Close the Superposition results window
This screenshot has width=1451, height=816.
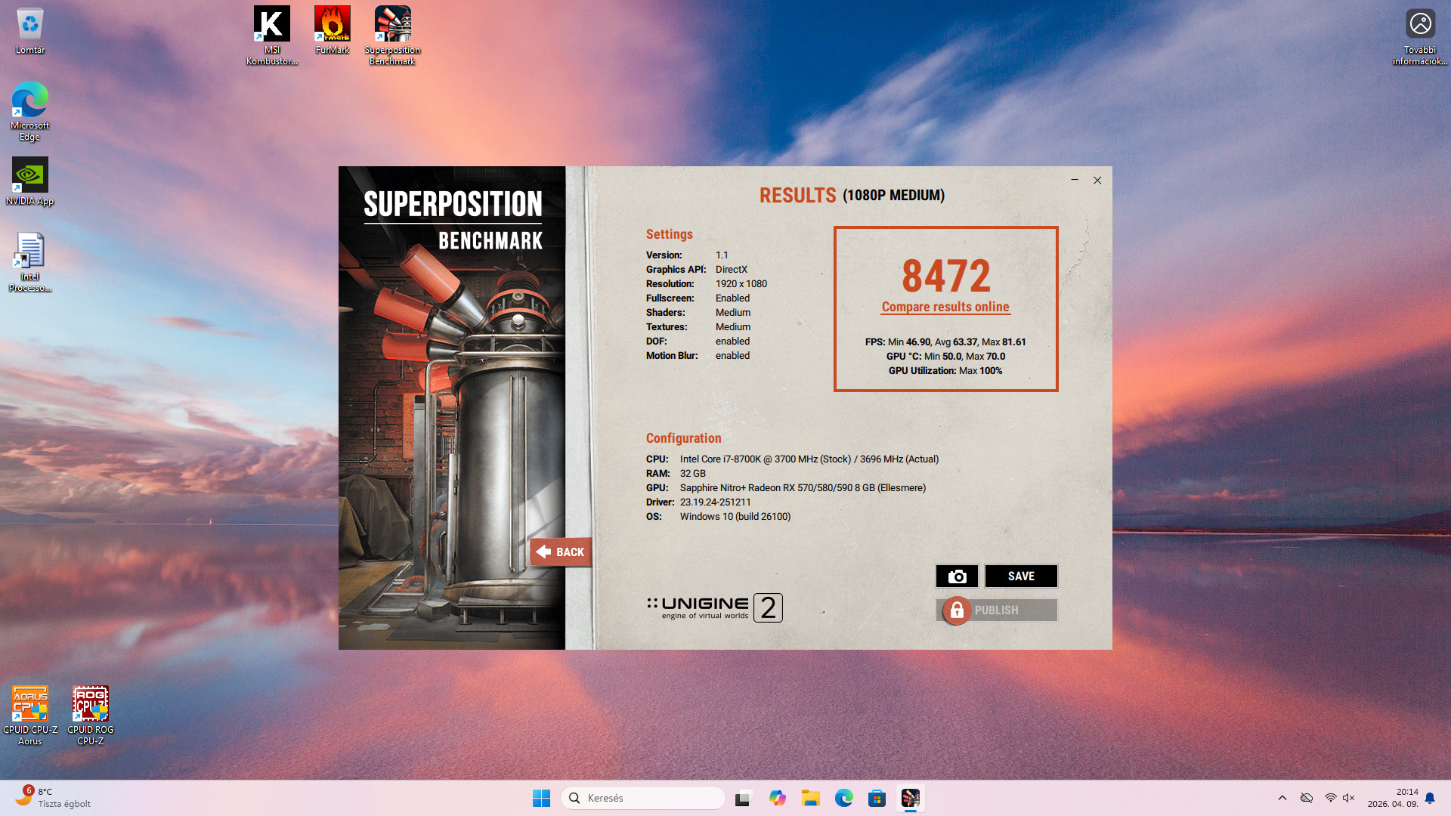coord(1097,181)
